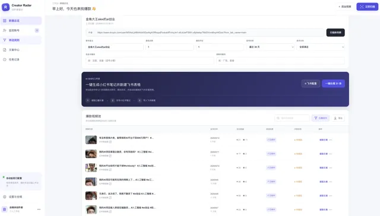
Task: Click the exclude keywords input field
Action: point(280,61)
